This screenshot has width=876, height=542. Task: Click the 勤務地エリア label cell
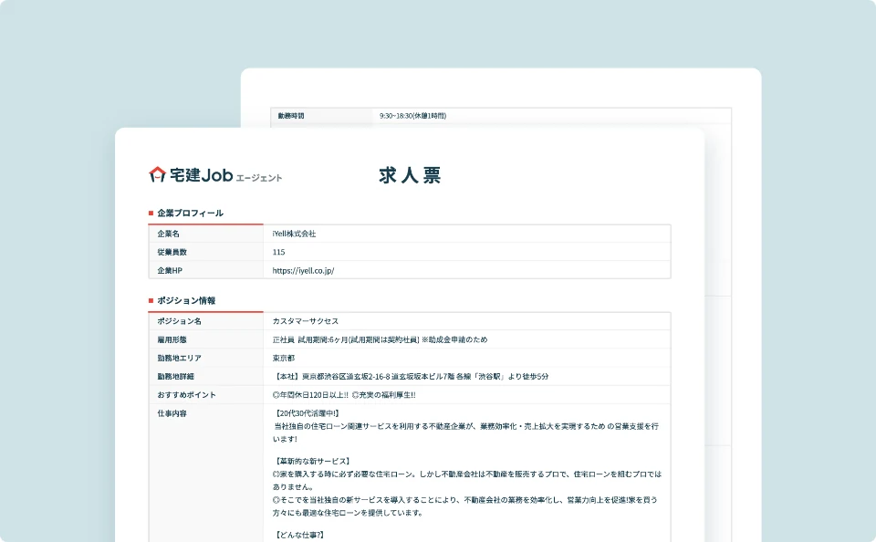(205, 359)
